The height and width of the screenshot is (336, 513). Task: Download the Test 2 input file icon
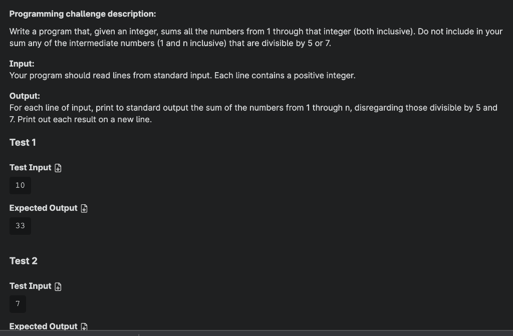pos(58,286)
